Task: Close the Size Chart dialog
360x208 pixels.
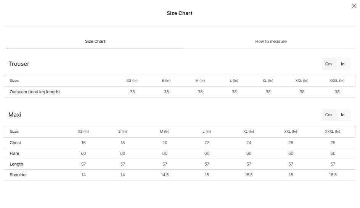Action: (354, 6)
